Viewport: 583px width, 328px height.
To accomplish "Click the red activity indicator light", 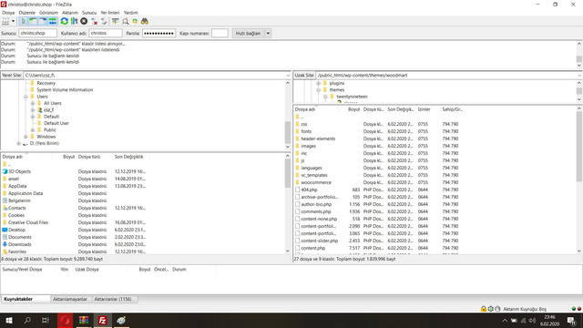I will click(x=579, y=309).
